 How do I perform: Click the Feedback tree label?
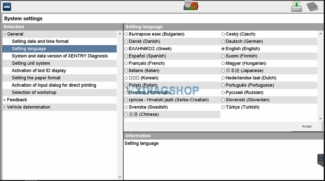pos(17,100)
